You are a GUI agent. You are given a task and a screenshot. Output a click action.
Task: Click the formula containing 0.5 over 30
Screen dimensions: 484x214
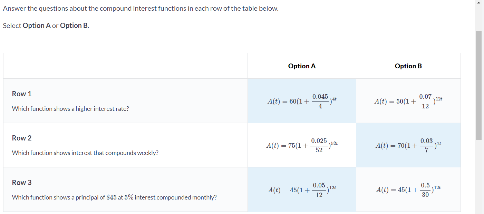(x=408, y=189)
